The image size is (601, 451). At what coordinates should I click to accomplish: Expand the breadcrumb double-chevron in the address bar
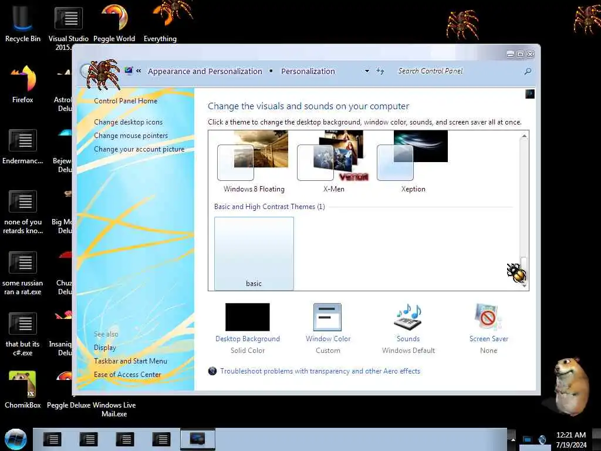[x=139, y=71]
